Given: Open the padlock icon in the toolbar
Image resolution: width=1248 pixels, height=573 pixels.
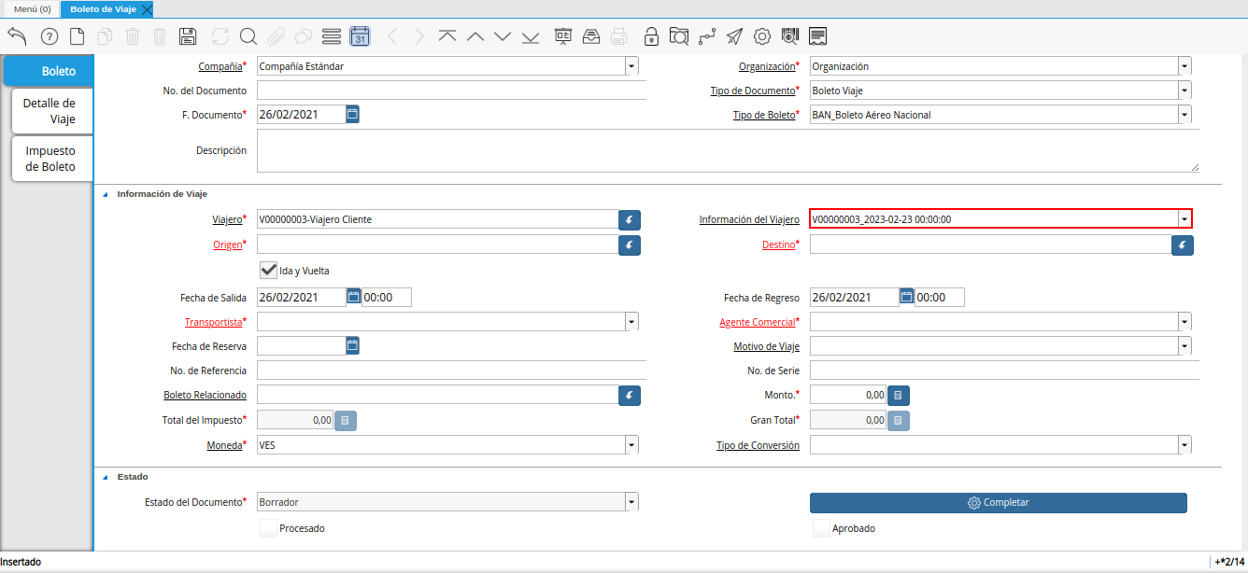Looking at the screenshot, I should coord(651,36).
